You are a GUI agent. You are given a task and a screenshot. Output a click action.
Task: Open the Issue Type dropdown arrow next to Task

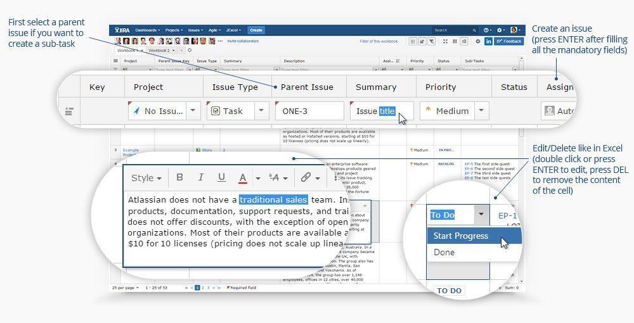click(262, 111)
